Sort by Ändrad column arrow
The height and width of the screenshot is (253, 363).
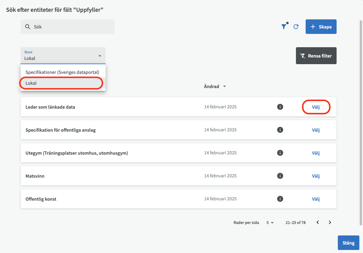tap(225, 87)
